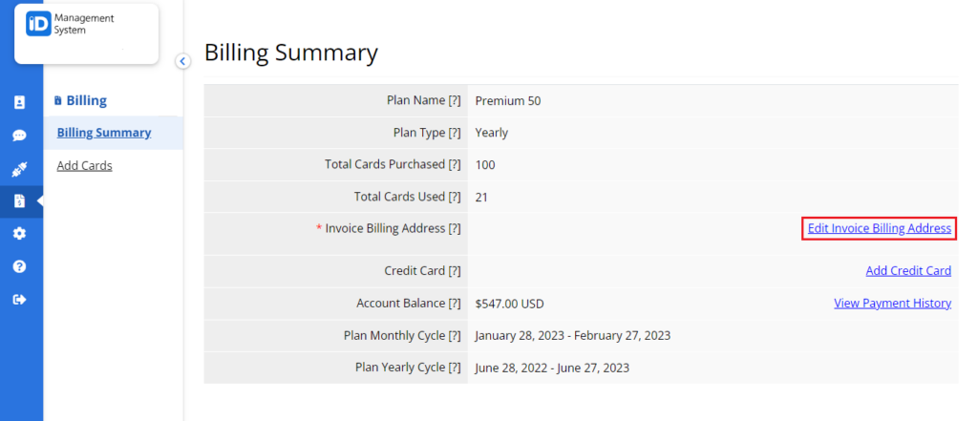Screen dimensions: 978x421
Task: Click the Add Credit Card link
Action: tap(908, 271)
